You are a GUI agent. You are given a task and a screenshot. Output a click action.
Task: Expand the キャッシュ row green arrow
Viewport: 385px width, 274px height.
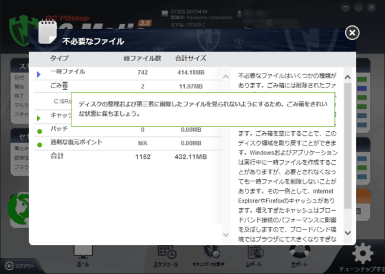38,118
